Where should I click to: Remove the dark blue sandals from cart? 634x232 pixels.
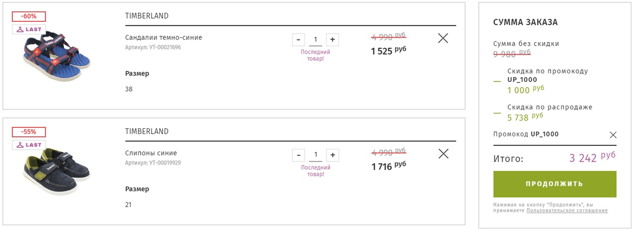(x=443, y=38)
